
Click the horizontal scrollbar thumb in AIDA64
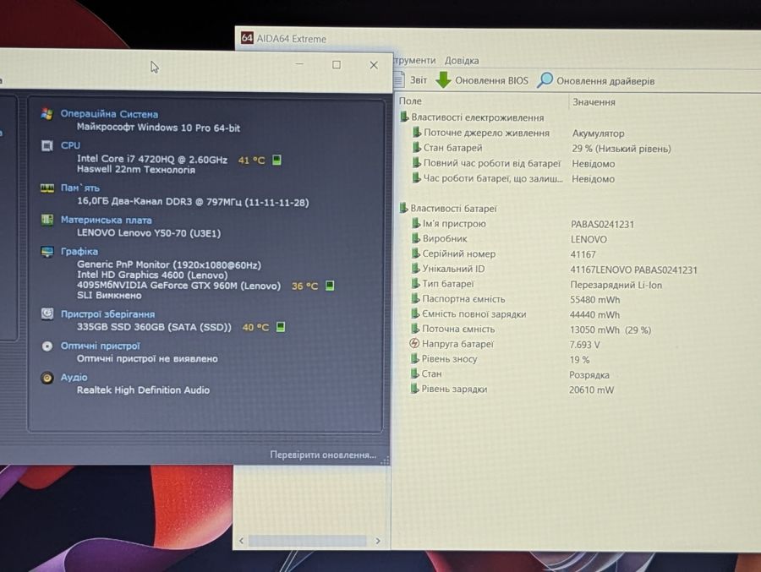[x=308, y=541]
